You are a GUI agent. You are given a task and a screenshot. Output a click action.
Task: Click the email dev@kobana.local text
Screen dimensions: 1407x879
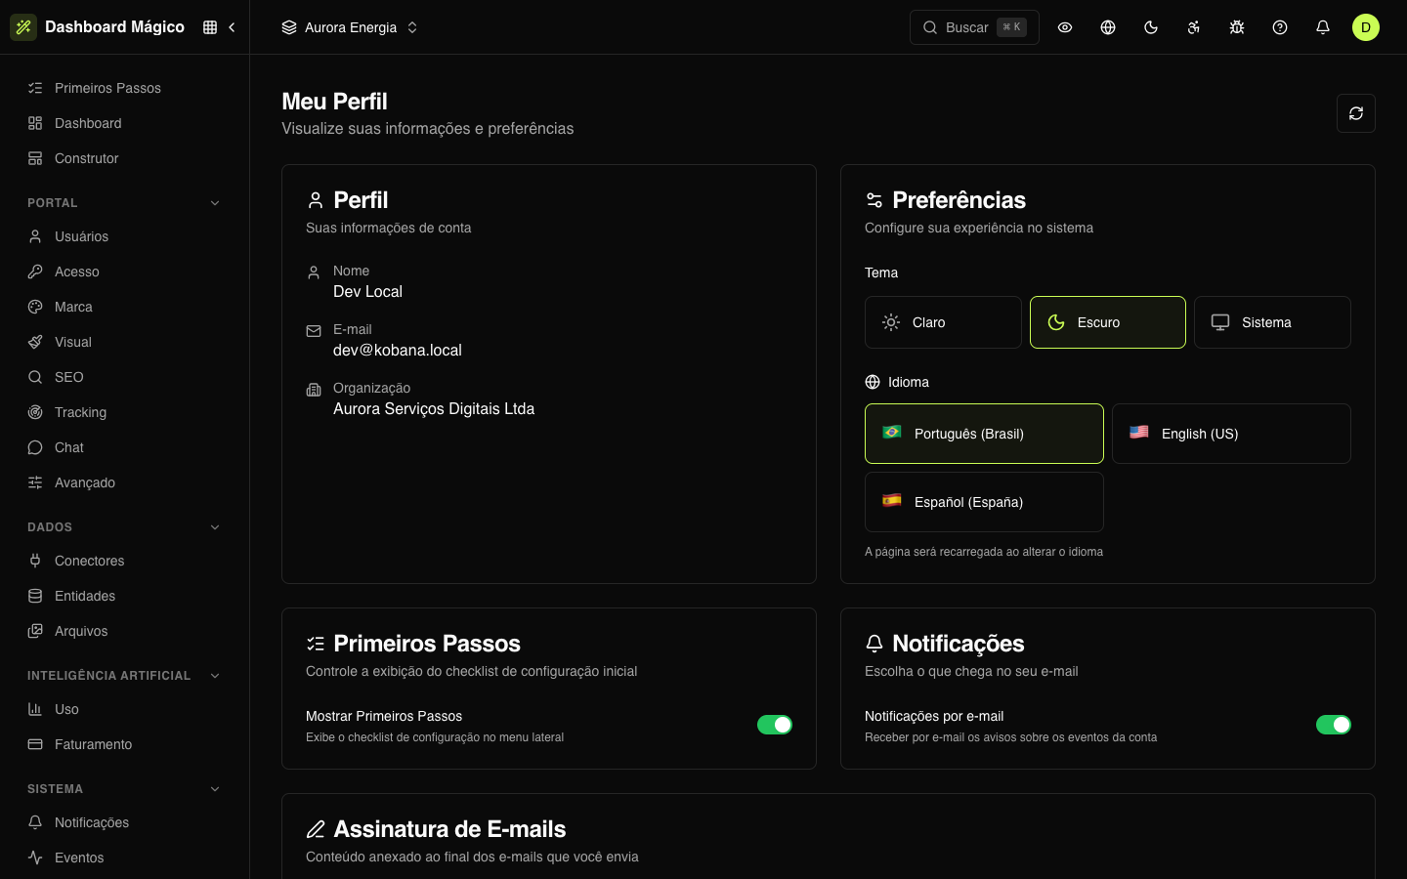click(x=398, y=350)
